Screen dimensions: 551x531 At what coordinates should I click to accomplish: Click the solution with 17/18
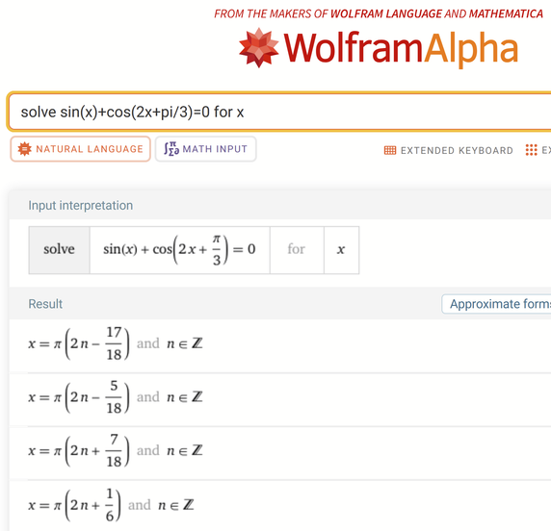click(x=116, y=343)
